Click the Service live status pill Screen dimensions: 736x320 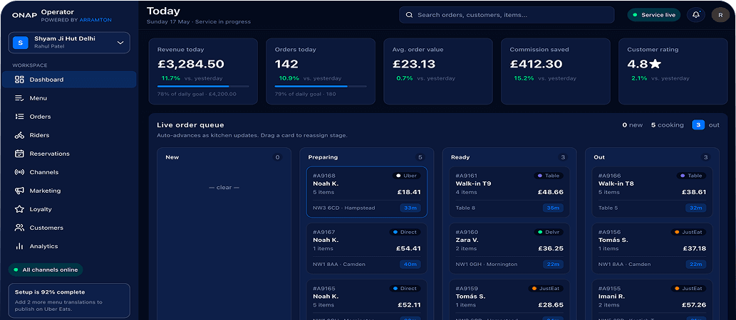[x=654, y=15]
